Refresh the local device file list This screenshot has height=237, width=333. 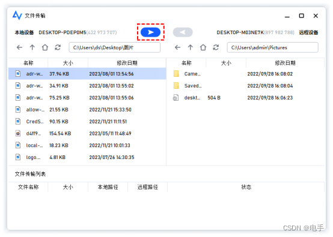click(x=58, y=47)
